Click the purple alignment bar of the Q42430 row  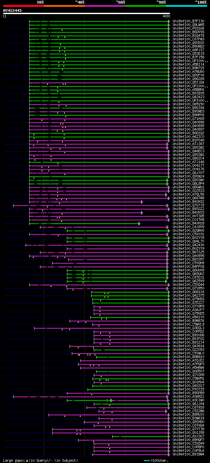point(97,245)
